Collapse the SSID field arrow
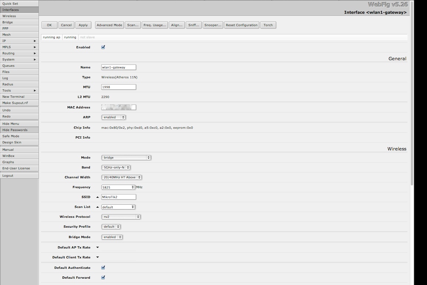427x285 pixels. (98, 197)
